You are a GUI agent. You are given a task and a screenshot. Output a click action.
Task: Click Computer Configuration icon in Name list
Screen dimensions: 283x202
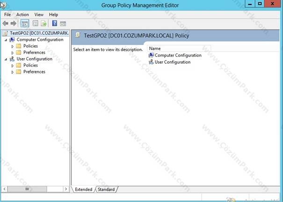151,55
